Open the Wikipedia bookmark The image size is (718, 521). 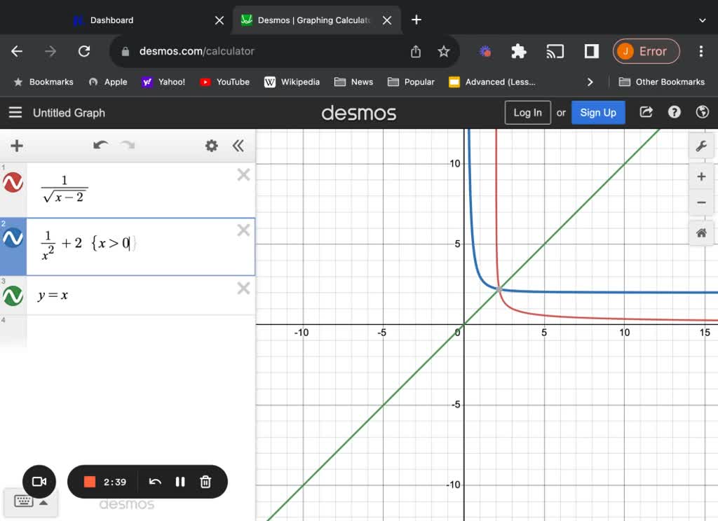point(290,82)
